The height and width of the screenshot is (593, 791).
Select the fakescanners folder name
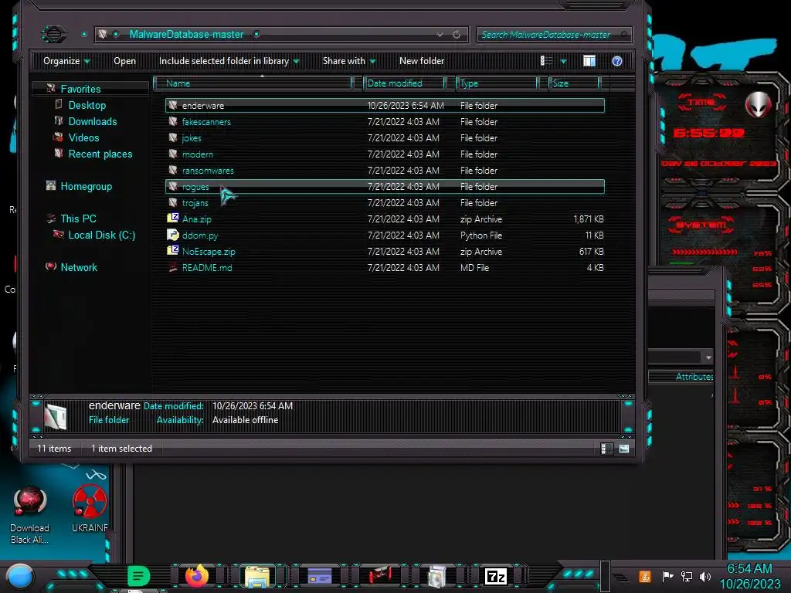click(x=206, y=121)
